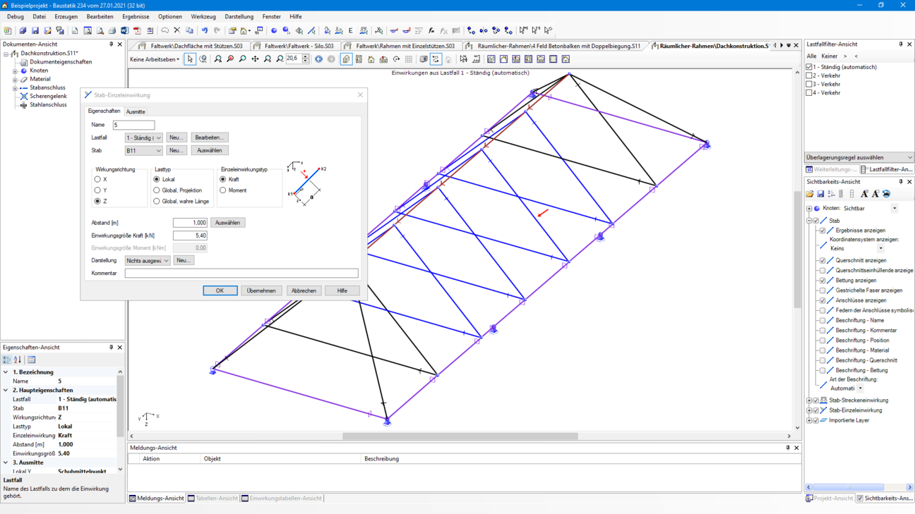The height and width of the screenshot is (514, 915).
Task: Click the print icon in the main toolbar
Action: tap(112, 30)
